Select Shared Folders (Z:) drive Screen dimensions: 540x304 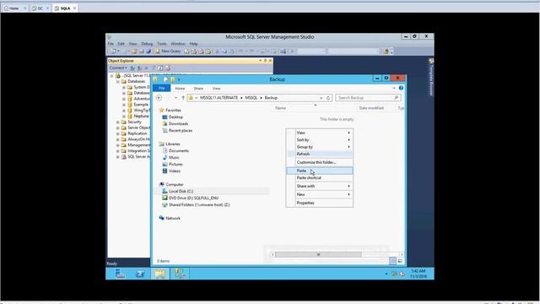pos(199,204)
